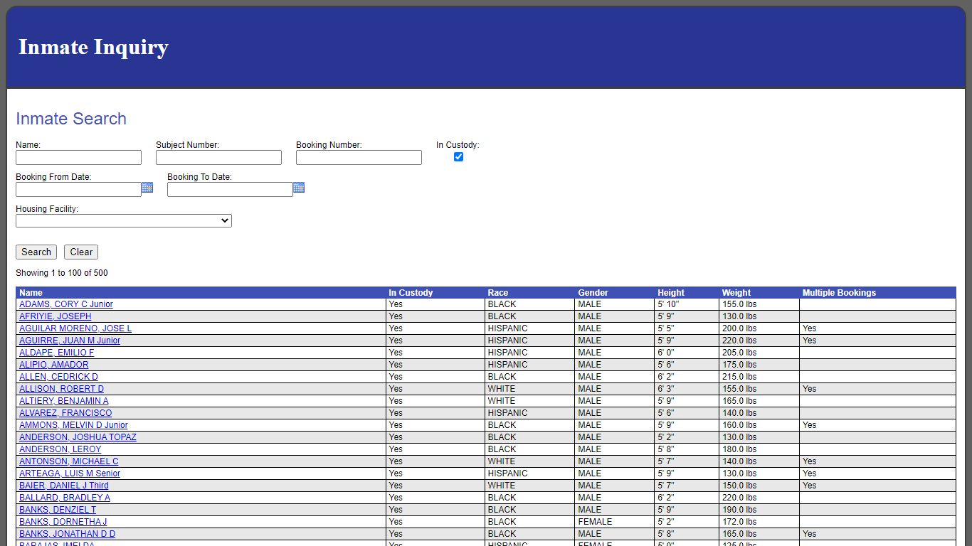The image size is (972, 546).
Task: Open BALLARD, BRADLEY A record
Action: click(65, 498)
